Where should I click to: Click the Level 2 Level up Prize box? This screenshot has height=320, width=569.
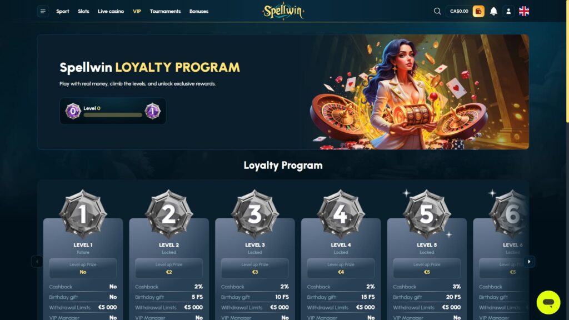[x=169, y=268]
